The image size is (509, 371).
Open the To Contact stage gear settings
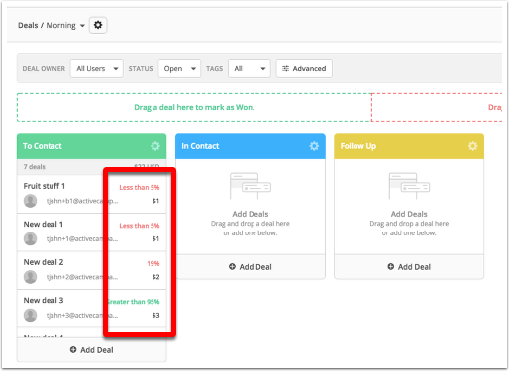tap(155, 146)
